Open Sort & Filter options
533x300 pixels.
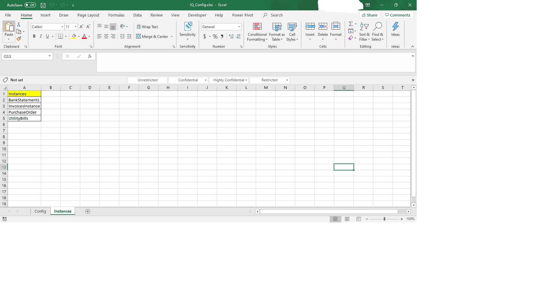364,32
